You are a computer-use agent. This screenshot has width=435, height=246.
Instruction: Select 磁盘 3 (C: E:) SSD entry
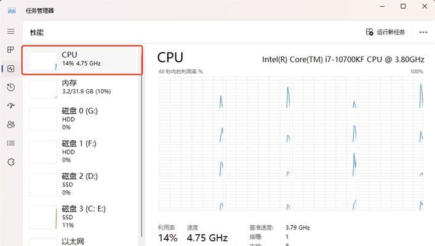(82, 217)
